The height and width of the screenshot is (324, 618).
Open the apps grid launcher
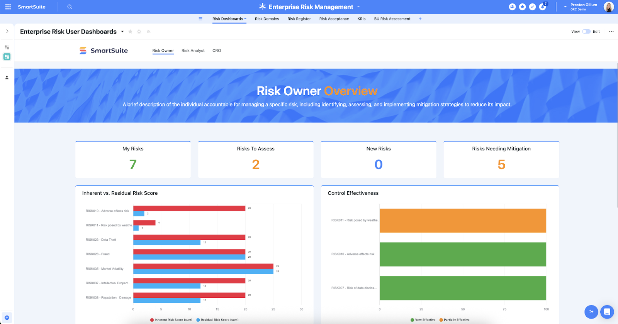[8, 7]
